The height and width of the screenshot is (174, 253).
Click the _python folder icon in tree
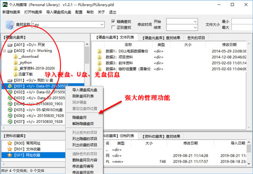click(16, 62)
